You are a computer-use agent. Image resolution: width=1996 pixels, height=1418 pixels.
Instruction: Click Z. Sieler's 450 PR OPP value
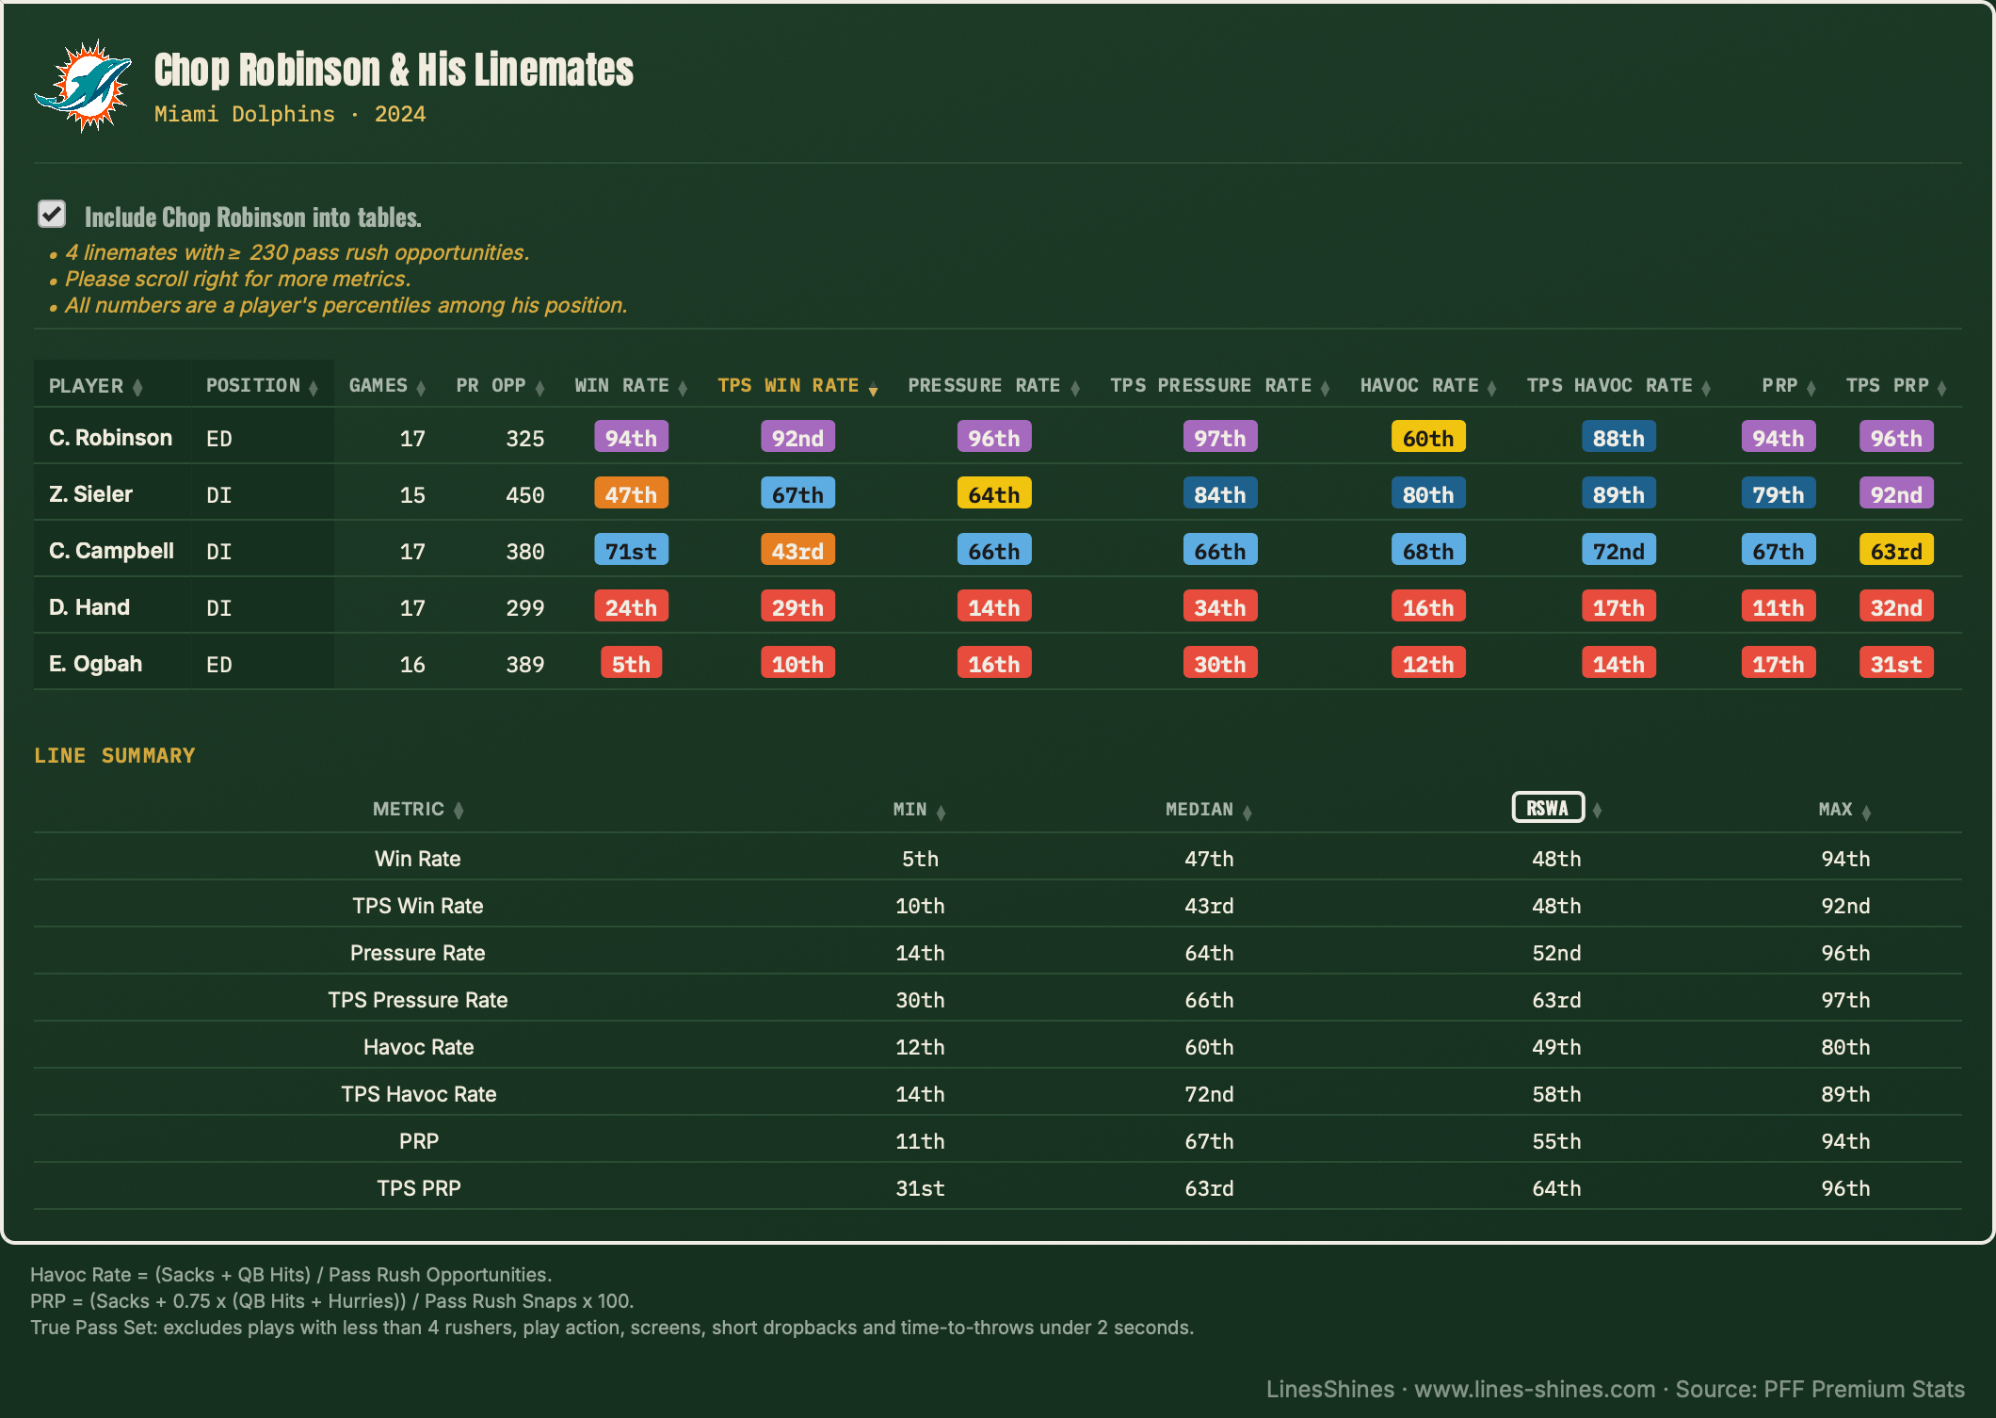(524, 495)
